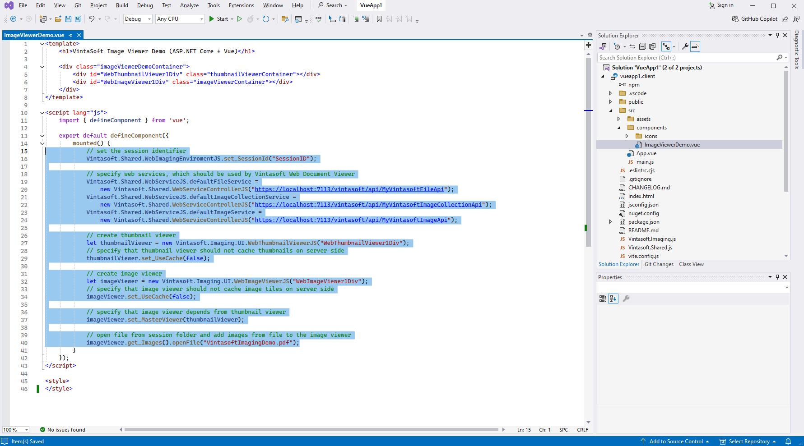Click the Hot Reload flame icon
The width and height of the screenshot is (804, 446).
[x=250, y=19]
